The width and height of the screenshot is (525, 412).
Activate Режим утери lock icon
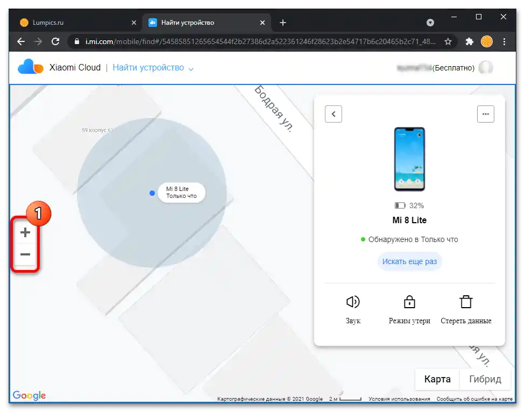point(409,302)
